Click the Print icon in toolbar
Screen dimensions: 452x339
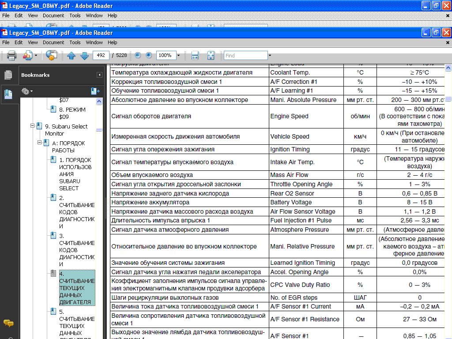11,56
